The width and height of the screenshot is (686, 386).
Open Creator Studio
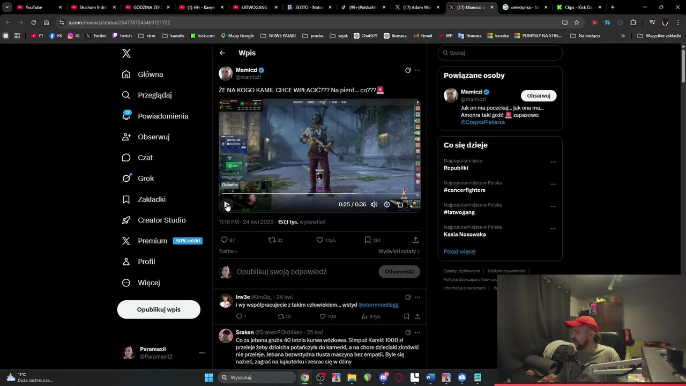[x=154, y=220]
